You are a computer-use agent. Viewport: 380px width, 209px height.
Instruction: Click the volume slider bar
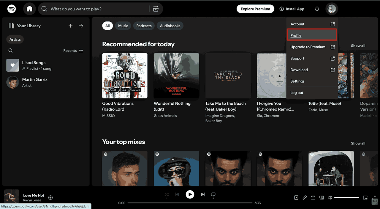click(346, 198)
